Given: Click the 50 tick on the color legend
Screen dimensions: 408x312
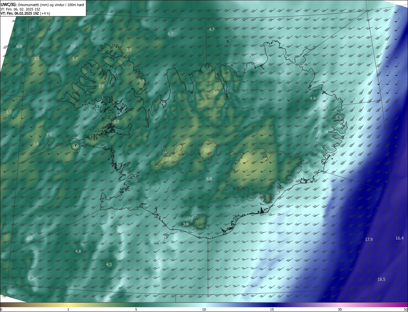Looking at the screenshot, I should [405, 309].
